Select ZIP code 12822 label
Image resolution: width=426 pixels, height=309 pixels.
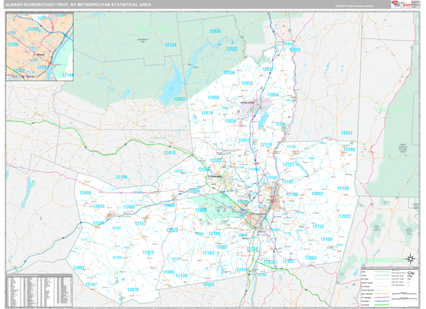231,49
